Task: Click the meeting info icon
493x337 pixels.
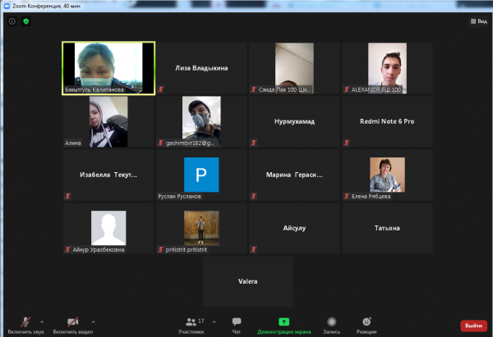Action: click(12, 21)
